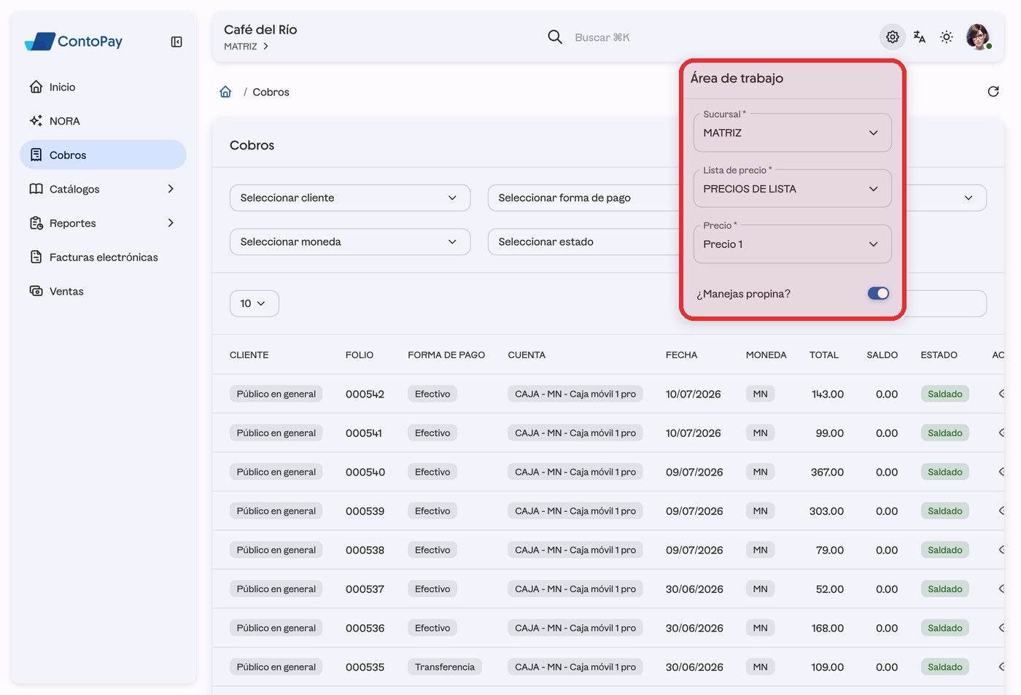
Task: Click the MATRIZ branch link under Café del Río
Action: 246,46
